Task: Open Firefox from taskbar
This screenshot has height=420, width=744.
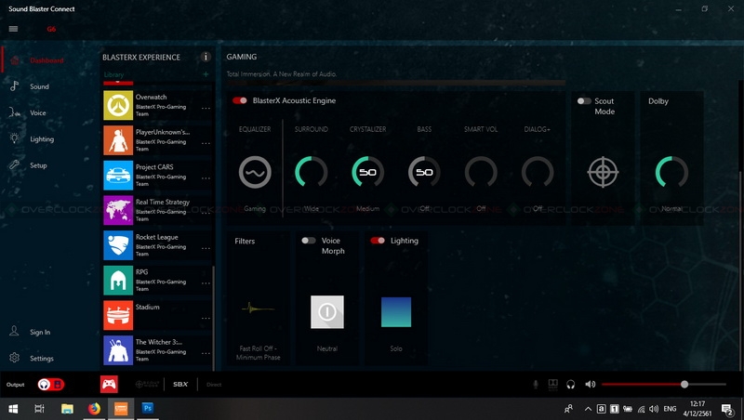Action: coord(94,409)
